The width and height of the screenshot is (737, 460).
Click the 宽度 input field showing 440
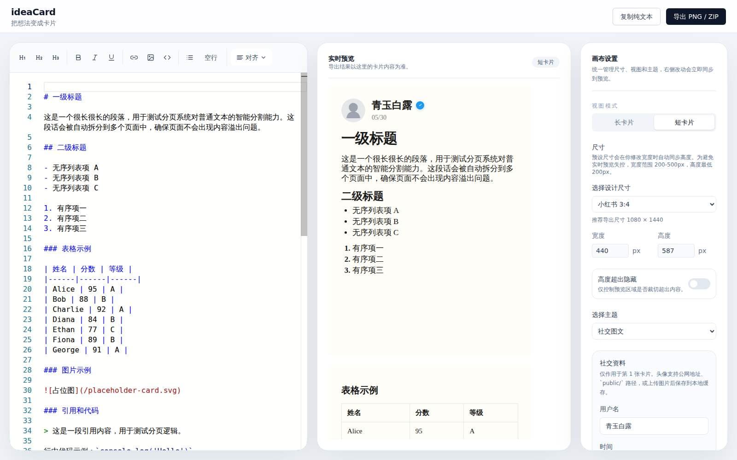tap(610, 251)
